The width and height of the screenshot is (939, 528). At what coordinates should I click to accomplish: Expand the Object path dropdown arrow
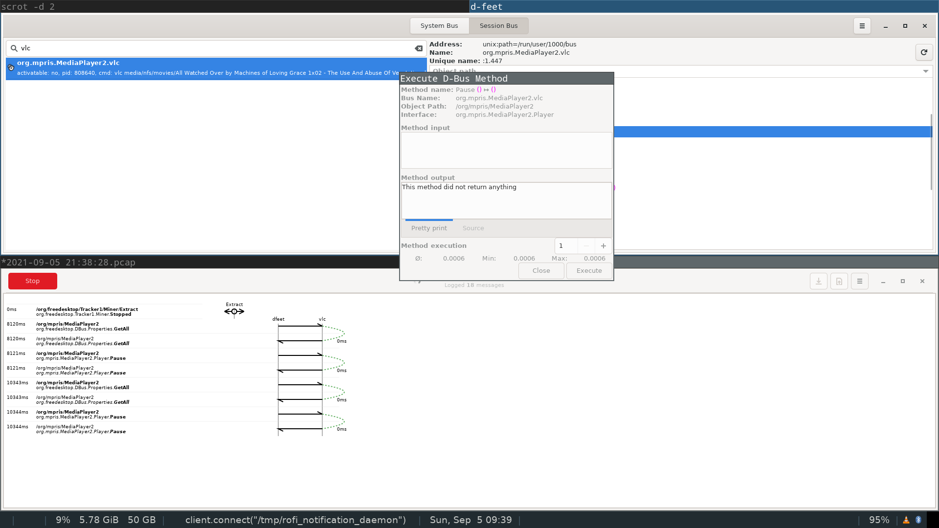925,71
